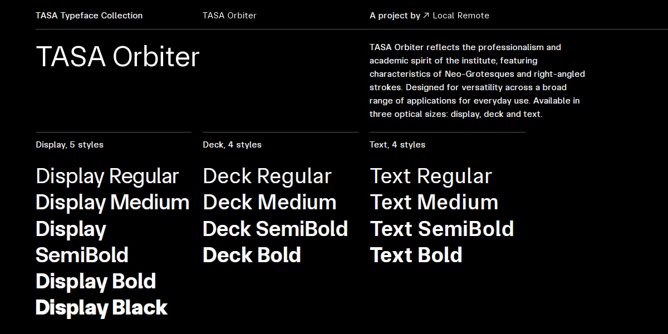Select the Text Regular style

431,176
